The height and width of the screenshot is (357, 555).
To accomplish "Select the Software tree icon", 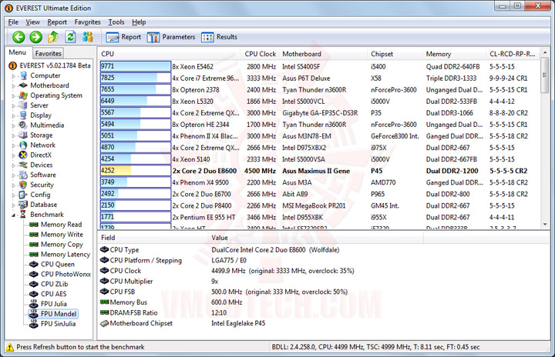I will pyautogui.click(x=23, y=175).
